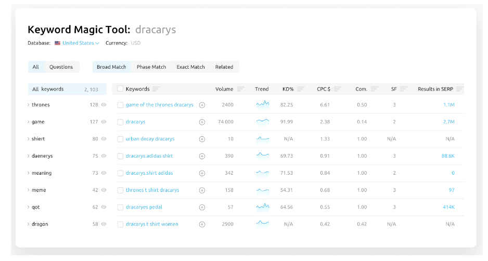Viewport: 488px width, 261px height.
Task: Select checkbox for 'thrones t shirt dracarys'
Action: [x=121, y=190]
